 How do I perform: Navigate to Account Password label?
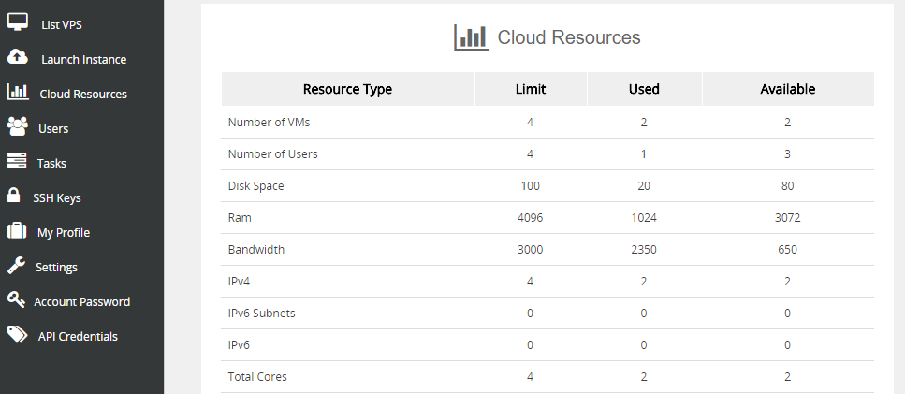pyautogui.click(x=82, y=301)
